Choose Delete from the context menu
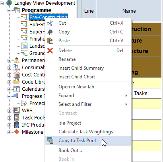The width and height of the screenshot is (163, 162). click(x=88, y=51)
